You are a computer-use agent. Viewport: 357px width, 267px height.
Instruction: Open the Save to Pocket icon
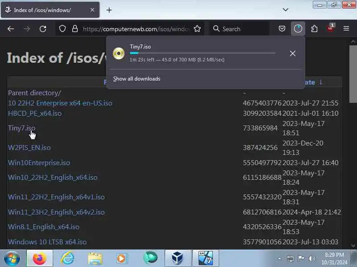282,28
